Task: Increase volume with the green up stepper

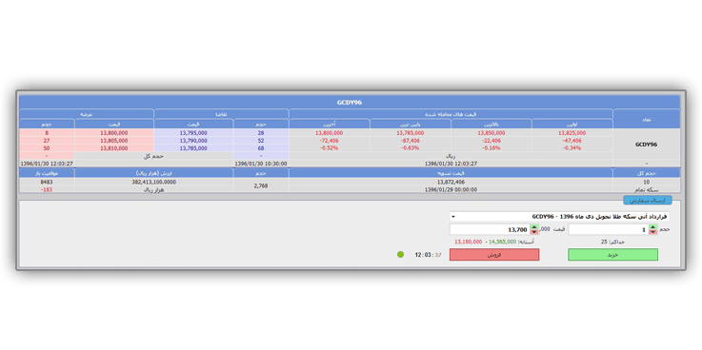Action: pyautogui.click(x=652, y=227)
